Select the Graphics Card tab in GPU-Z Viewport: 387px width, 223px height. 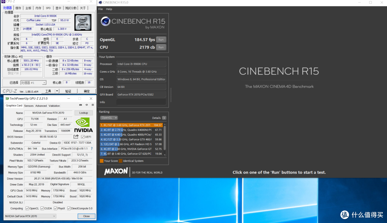(x=14, y=105)
